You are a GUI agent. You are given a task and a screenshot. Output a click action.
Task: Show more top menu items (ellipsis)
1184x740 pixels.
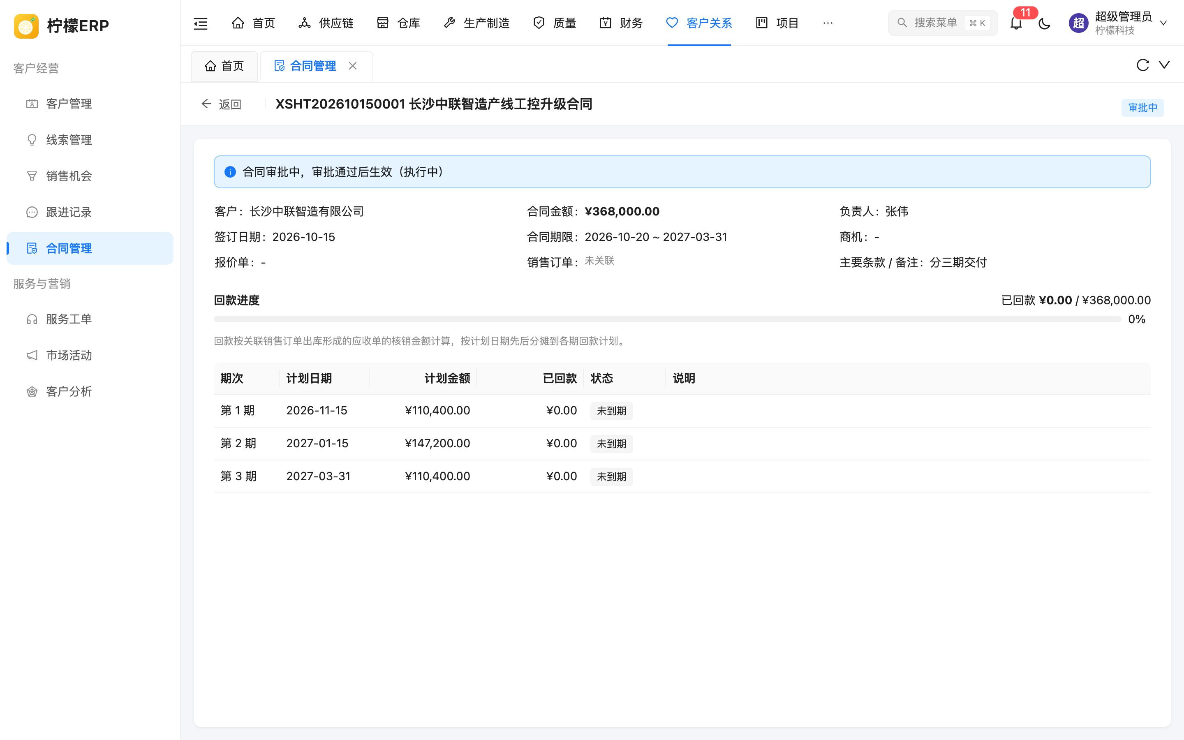click(x=828, y=23)
